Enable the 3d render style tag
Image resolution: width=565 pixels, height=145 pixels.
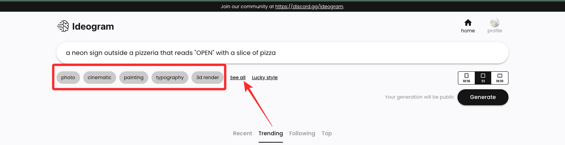click(208, 78)
